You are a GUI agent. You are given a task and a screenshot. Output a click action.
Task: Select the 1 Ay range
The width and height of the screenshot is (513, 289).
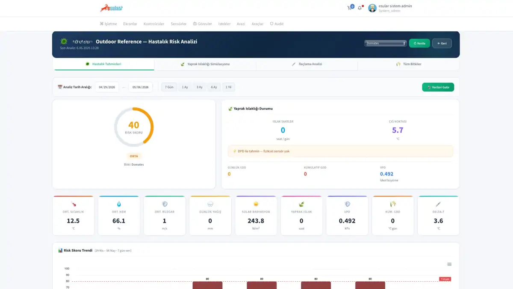(x=185, y=87)
